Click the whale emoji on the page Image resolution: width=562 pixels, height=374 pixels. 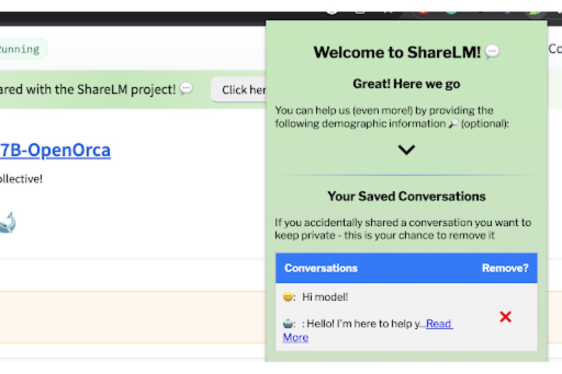pyautogui.click(x=7, y=223)
